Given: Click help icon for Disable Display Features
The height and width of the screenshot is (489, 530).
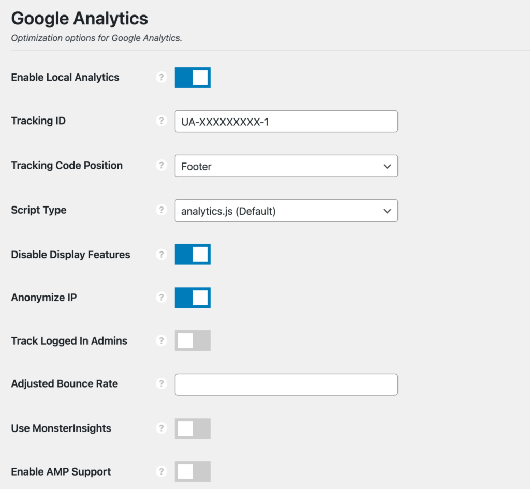Looking at the screenshot, I should [x=161, y=255].
